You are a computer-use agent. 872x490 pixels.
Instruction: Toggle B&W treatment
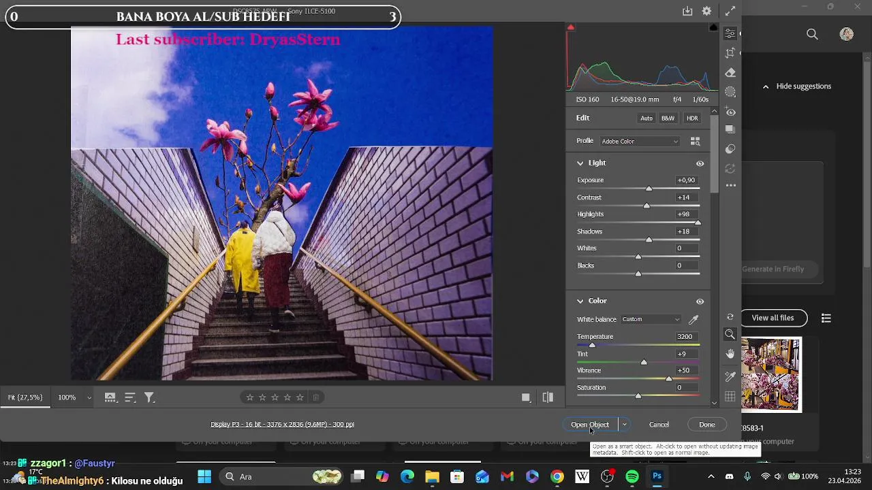click(668, 118)
